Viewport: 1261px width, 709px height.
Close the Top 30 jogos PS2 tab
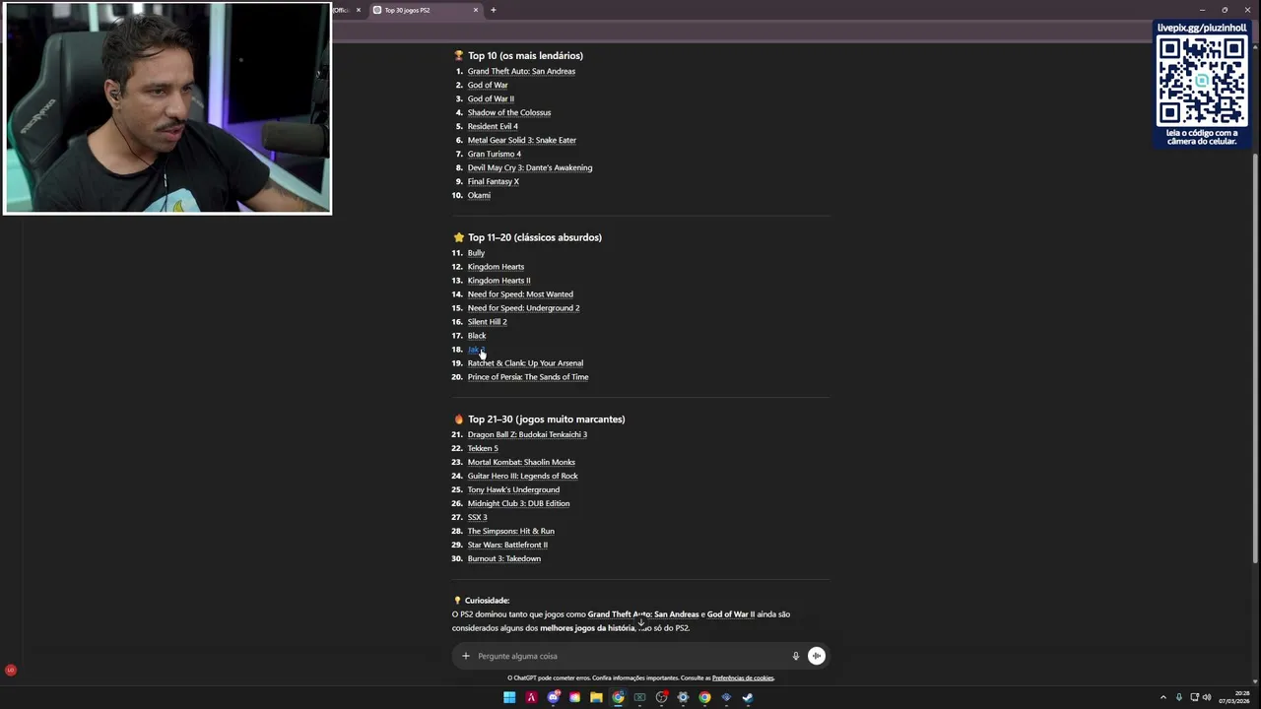tap(476, 10)
